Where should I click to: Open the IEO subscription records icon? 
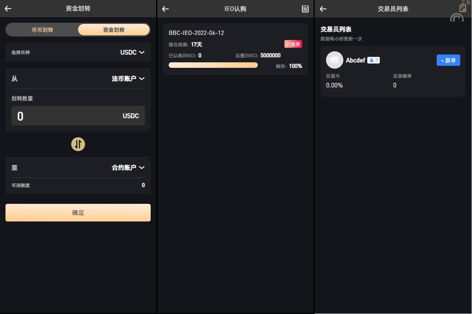pos(305,9)
